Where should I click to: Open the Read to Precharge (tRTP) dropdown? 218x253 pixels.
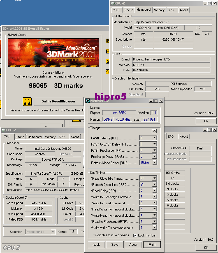[x=154, y=221]
